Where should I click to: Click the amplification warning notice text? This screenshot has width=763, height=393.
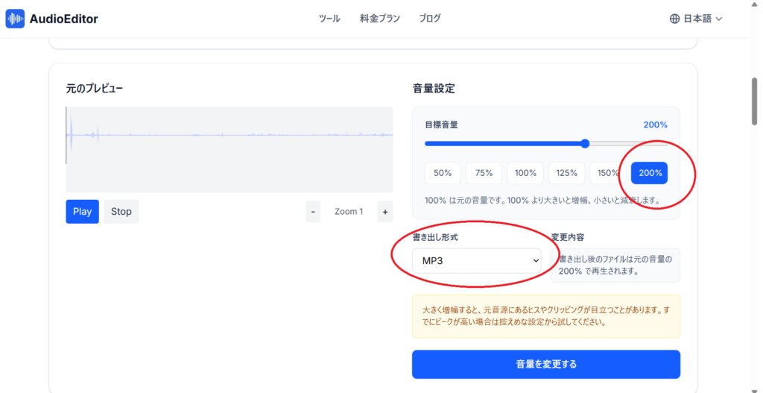click(546, 316)
